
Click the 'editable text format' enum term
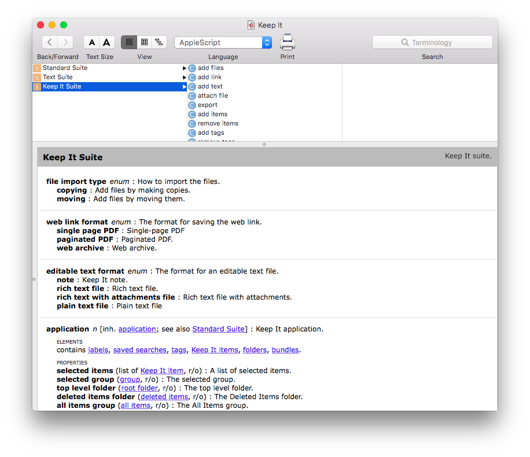(85, 271)
